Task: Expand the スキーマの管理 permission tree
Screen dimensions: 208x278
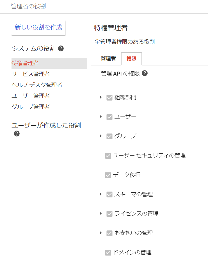Action: [x=101, y=194]
